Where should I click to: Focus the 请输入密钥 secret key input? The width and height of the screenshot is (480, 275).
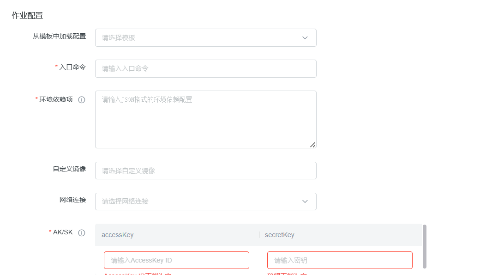point(340,260)
